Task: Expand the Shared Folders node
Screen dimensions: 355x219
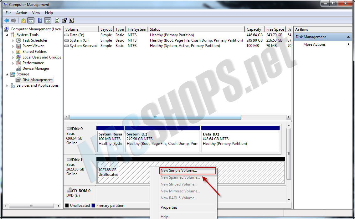Action: [13, 52]
